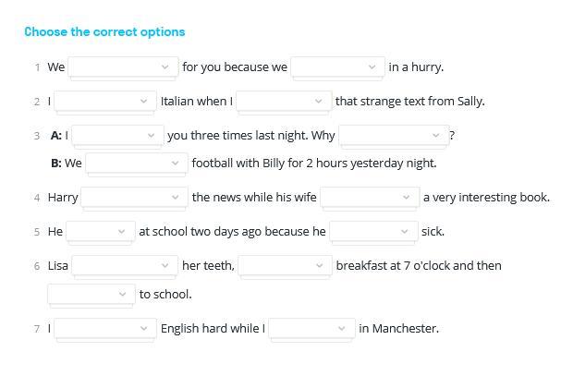Viewport: 561px width, 376px height.
Task: Open dropdown before "to school" in question 6
Action: pyautogui.click(x=91, y=294)
